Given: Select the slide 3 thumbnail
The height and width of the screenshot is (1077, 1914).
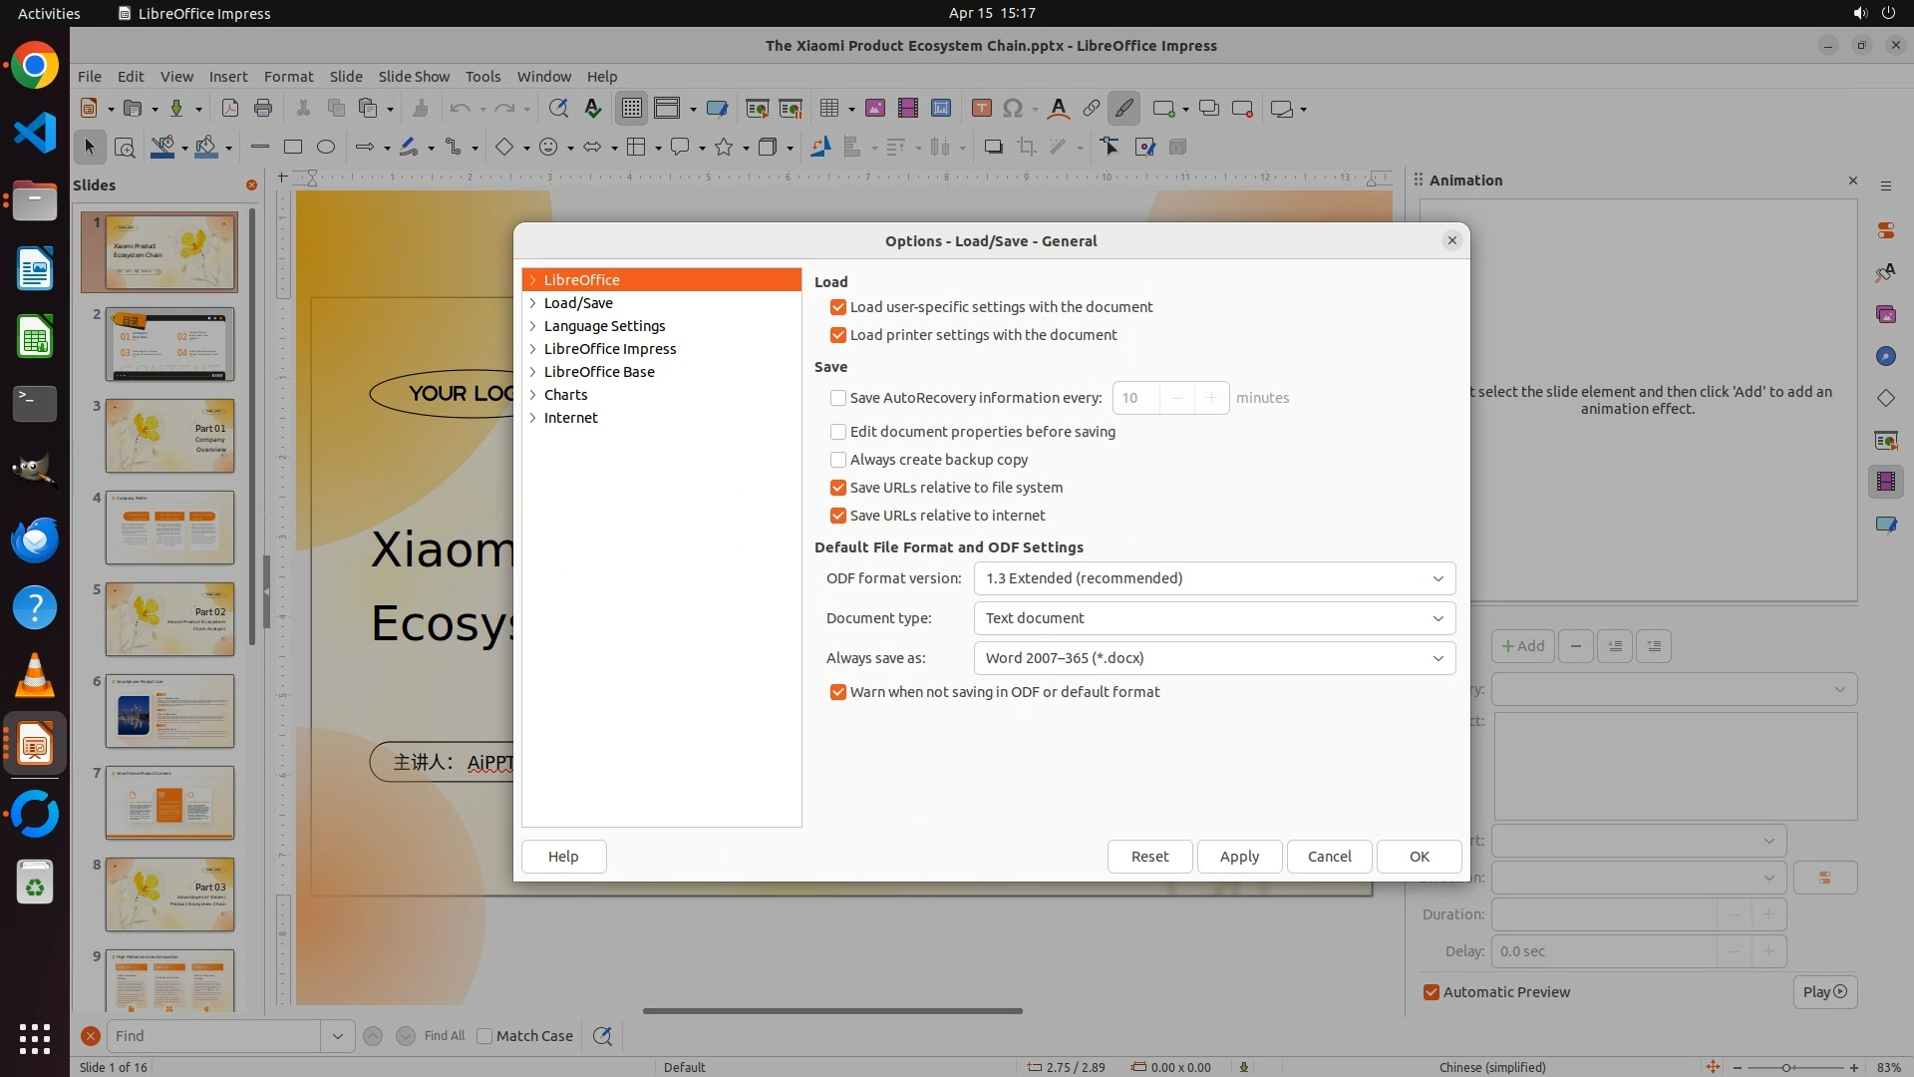Looking at the screenshot, I should tap(169, 436).
